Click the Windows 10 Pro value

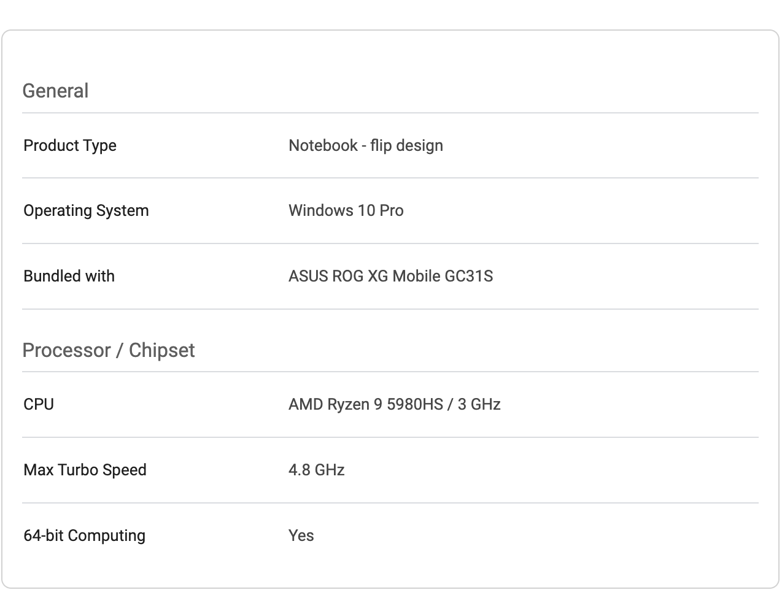pyautogui.click(x=346, y=210)
